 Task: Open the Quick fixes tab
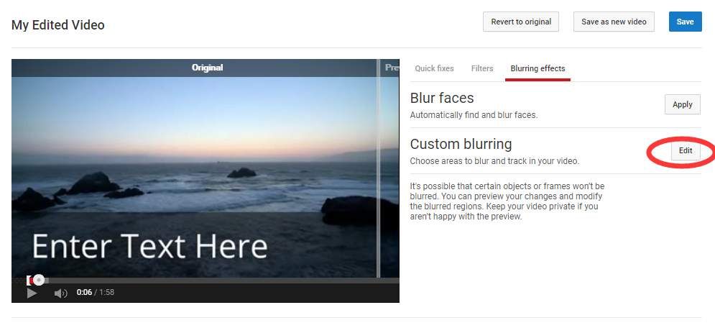(x=434, y=68)
